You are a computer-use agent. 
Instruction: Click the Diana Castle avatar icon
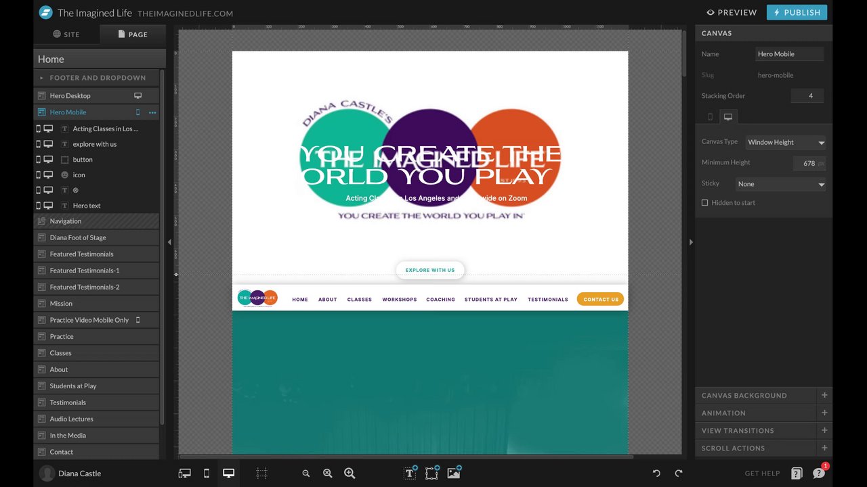[x=47, y=473]
